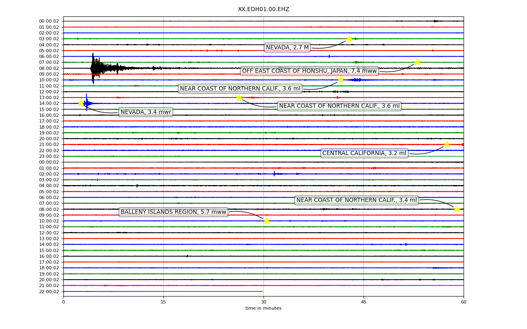Select the OFF EAST COAST OF HONSHU label
Screen dimensions: 527x329
[310, 71]
